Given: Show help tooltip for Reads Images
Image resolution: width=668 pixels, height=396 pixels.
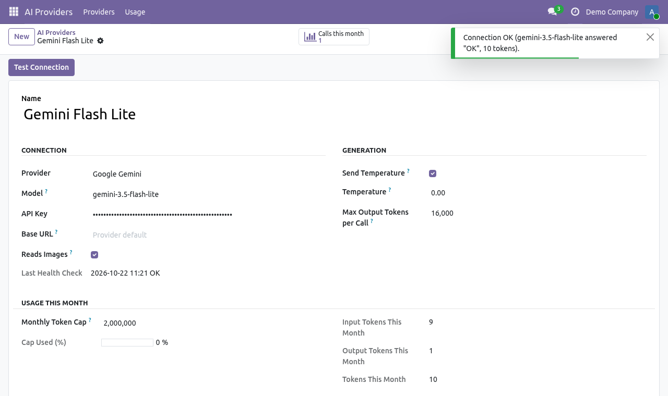Looking at the screenshot, I should (71, 252).
